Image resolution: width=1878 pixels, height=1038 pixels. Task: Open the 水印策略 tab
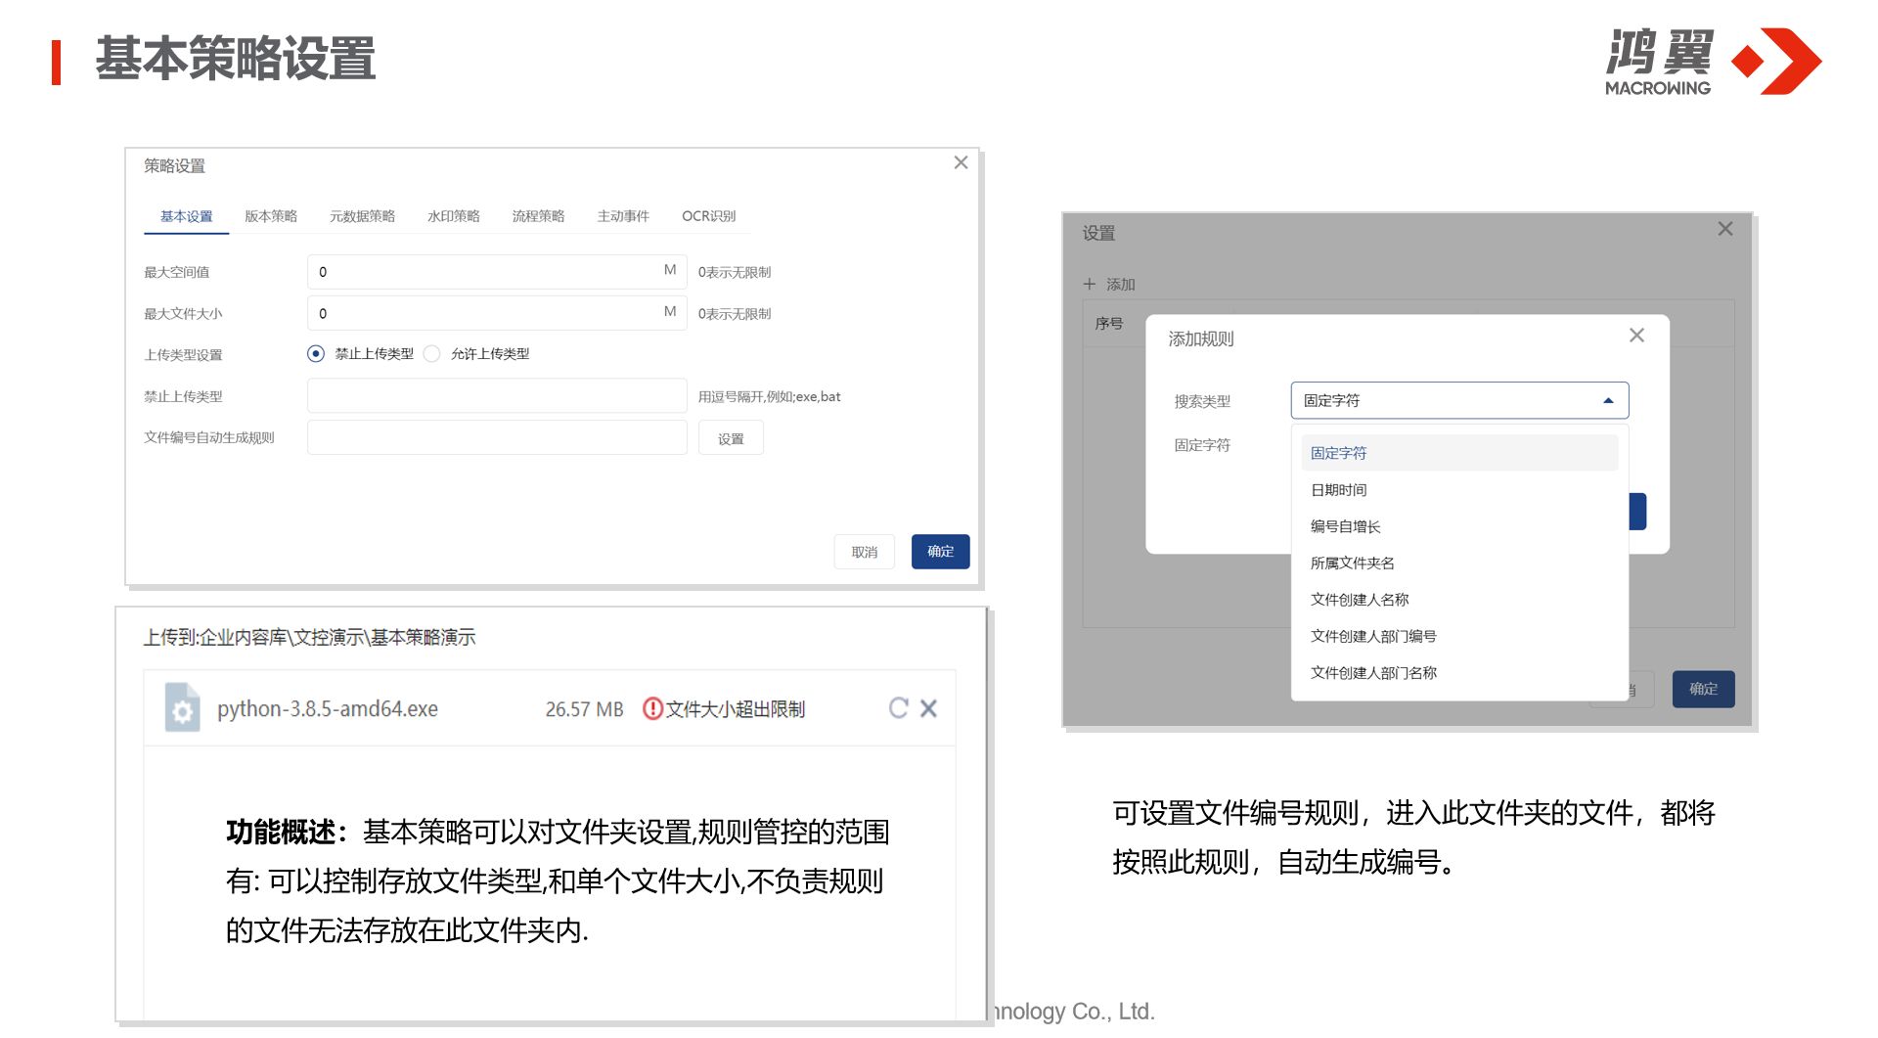coord(453,216)
